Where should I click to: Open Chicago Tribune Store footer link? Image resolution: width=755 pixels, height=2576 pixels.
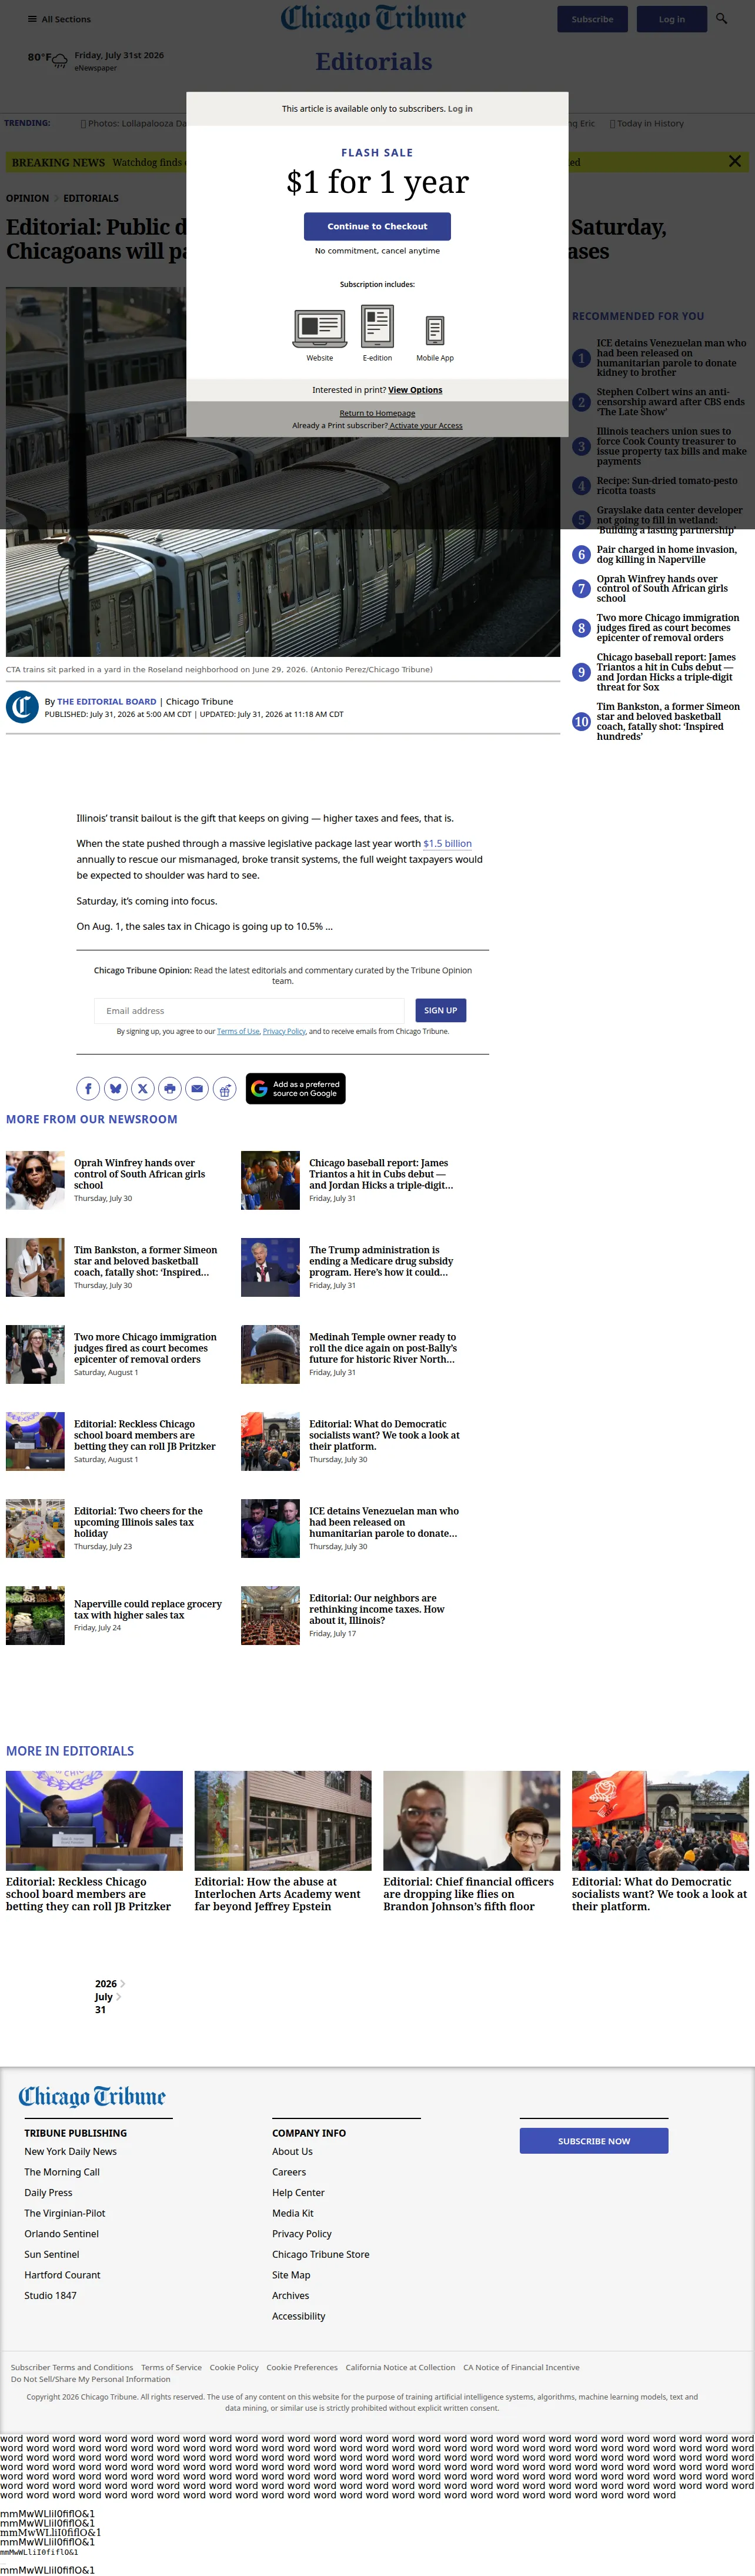tap(321, 2254)
